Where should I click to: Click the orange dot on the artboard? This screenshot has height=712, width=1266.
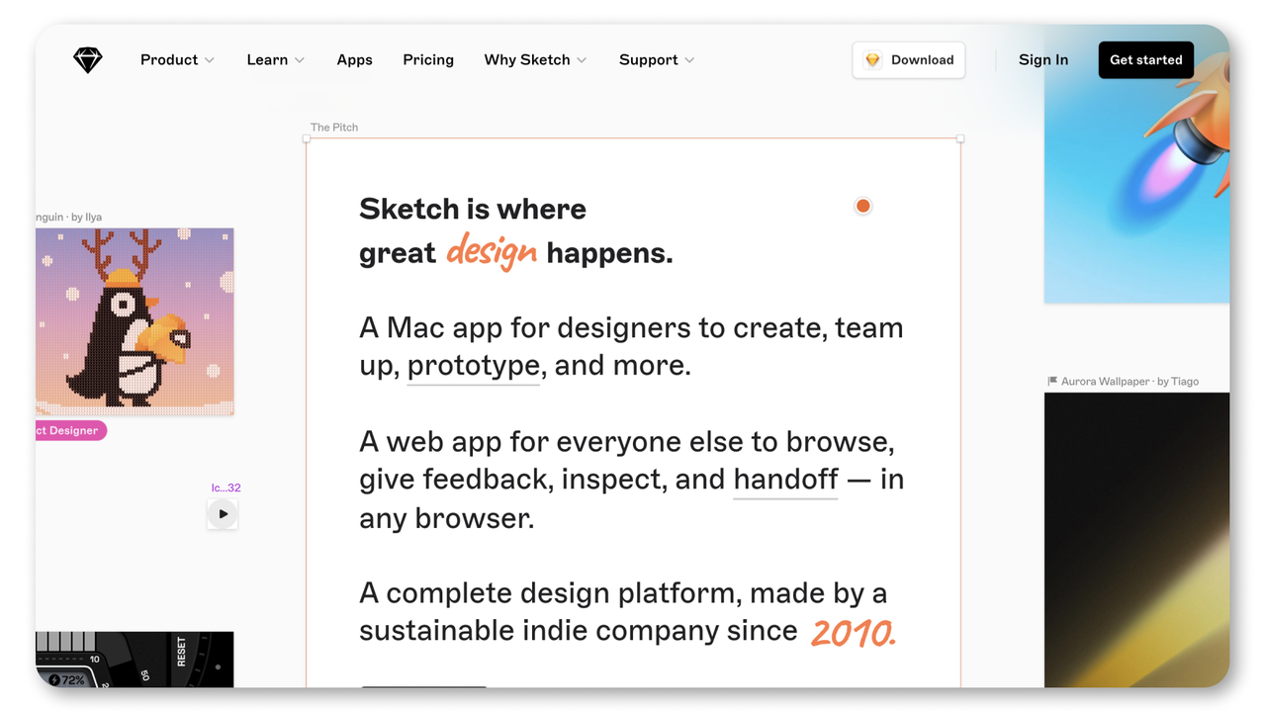point(863,206)
